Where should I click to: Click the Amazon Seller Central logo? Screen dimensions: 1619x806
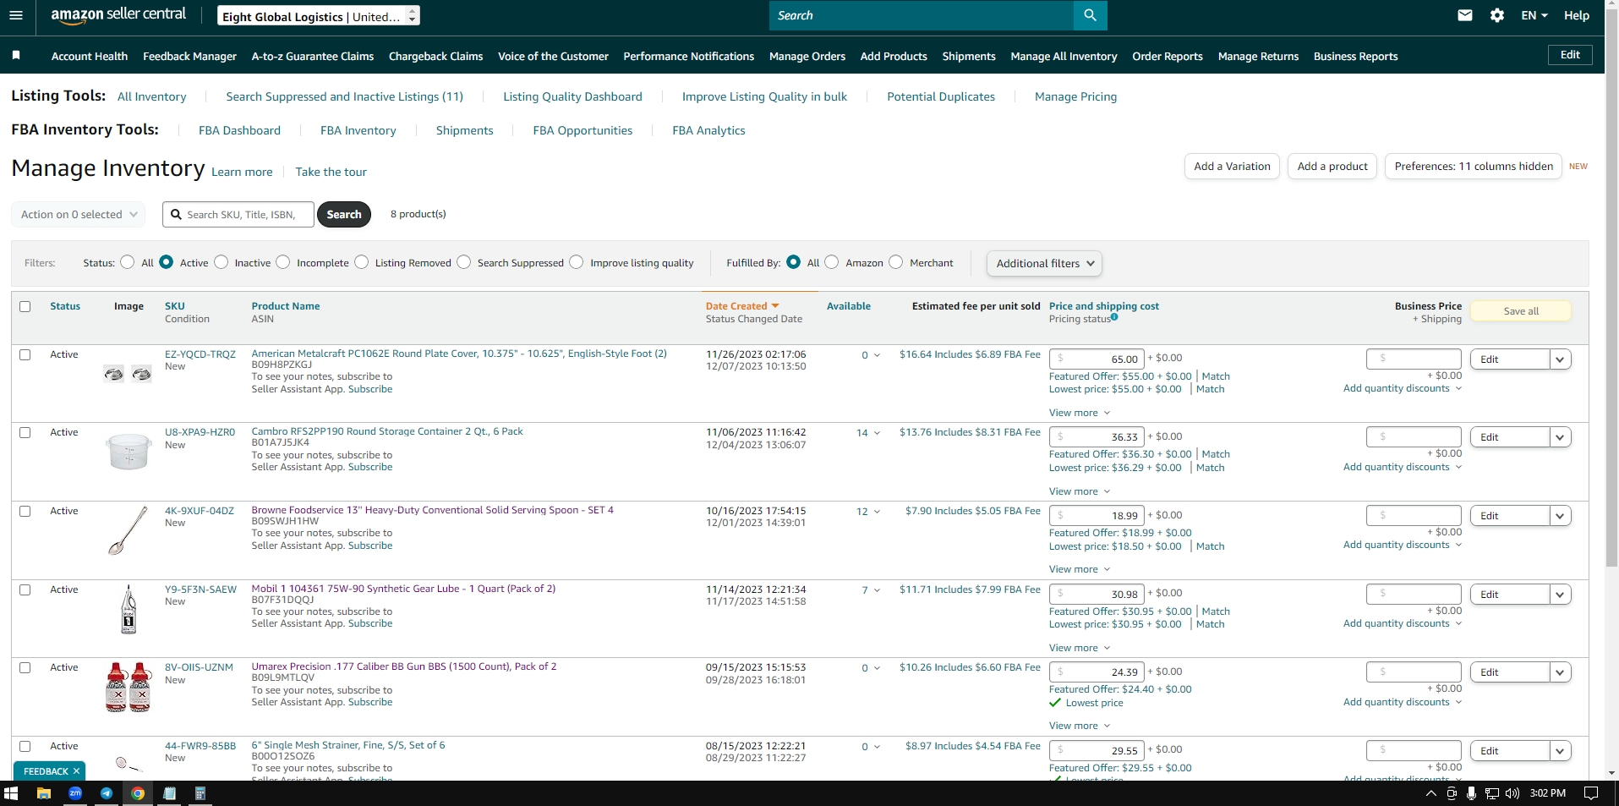click(x=118, y=15)
